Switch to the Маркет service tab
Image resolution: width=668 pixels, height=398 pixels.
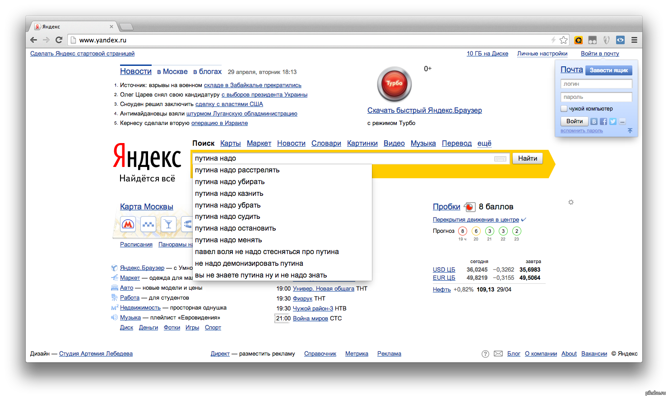[259, 143]
